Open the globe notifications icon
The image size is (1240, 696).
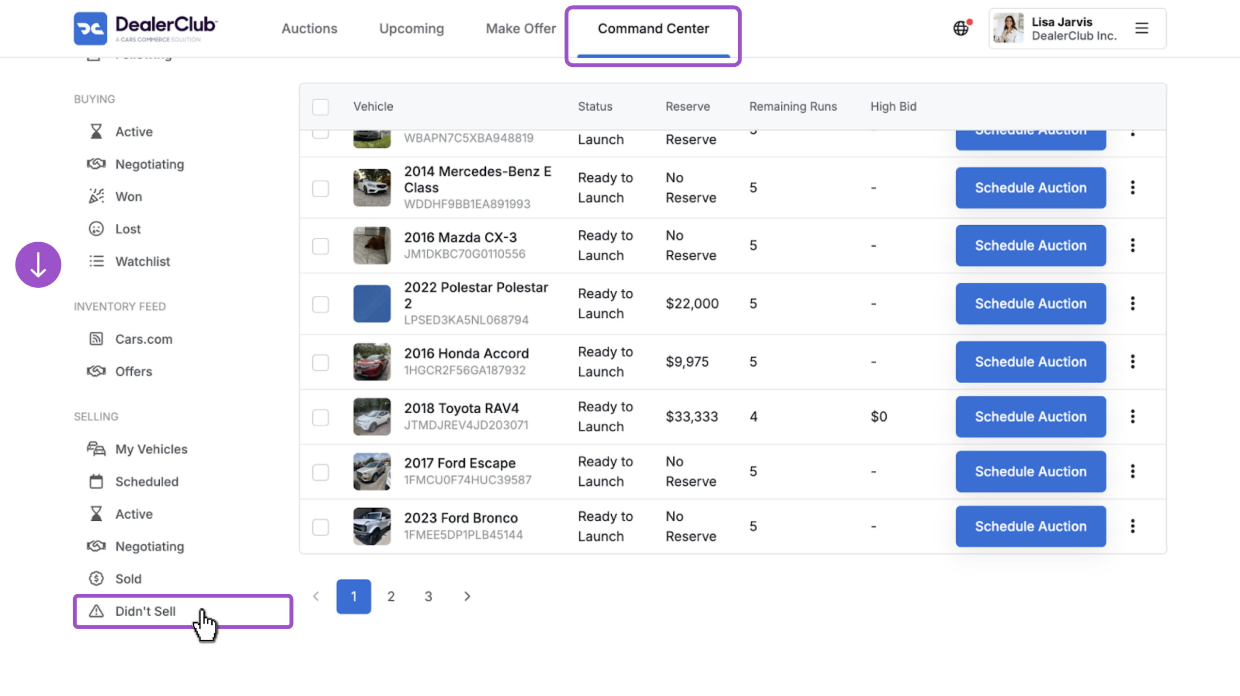coord(961,28)
